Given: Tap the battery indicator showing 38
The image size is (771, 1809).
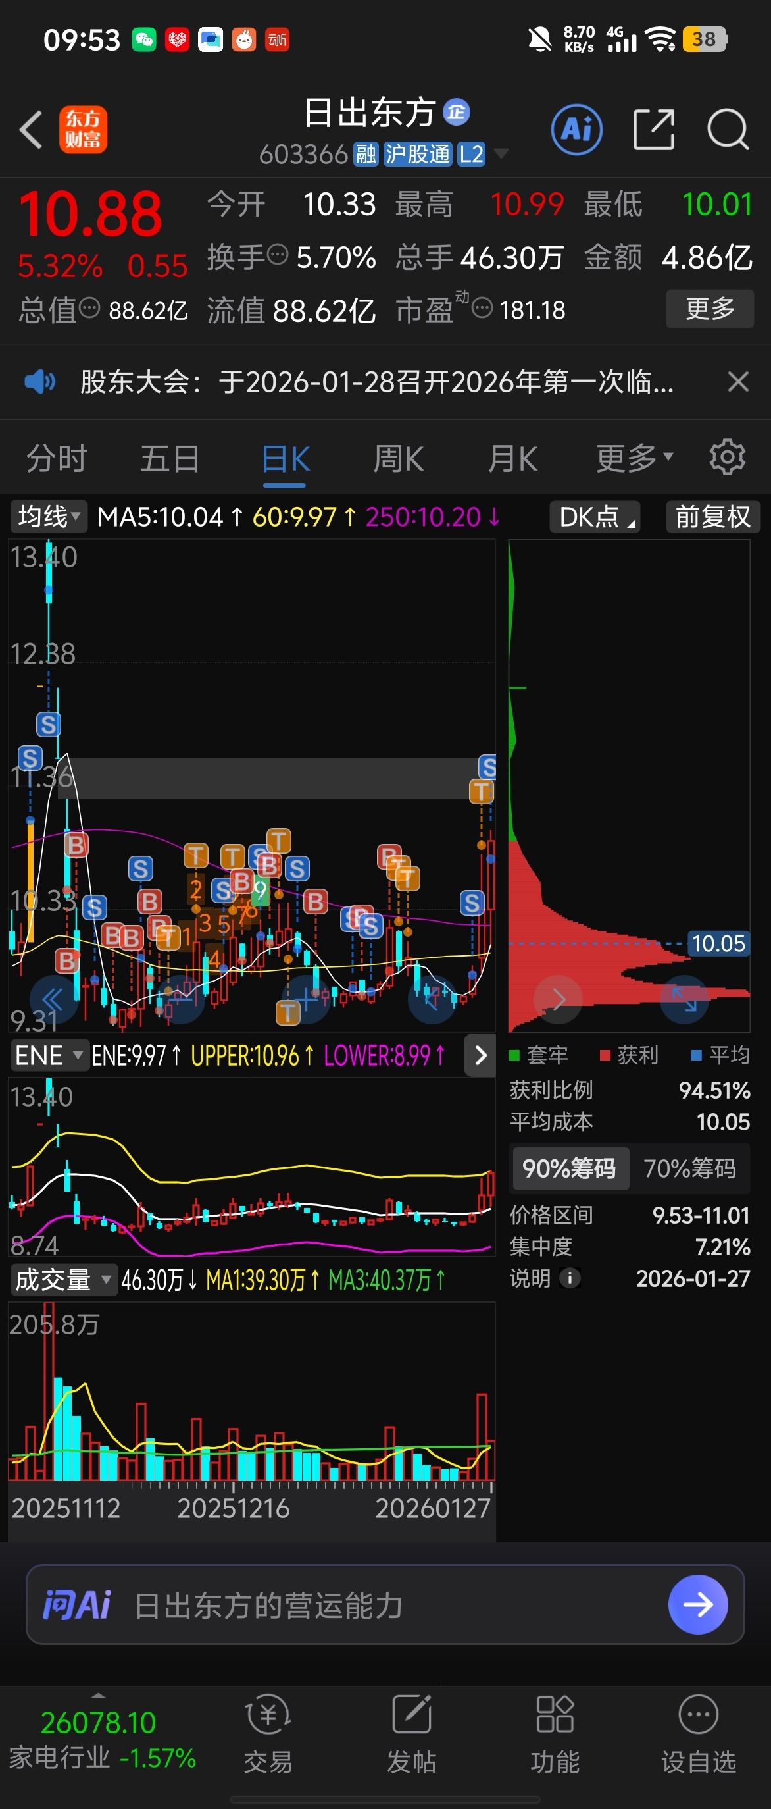Looking at the screenshot, I should pyautogui.click(x=705, y=39).
